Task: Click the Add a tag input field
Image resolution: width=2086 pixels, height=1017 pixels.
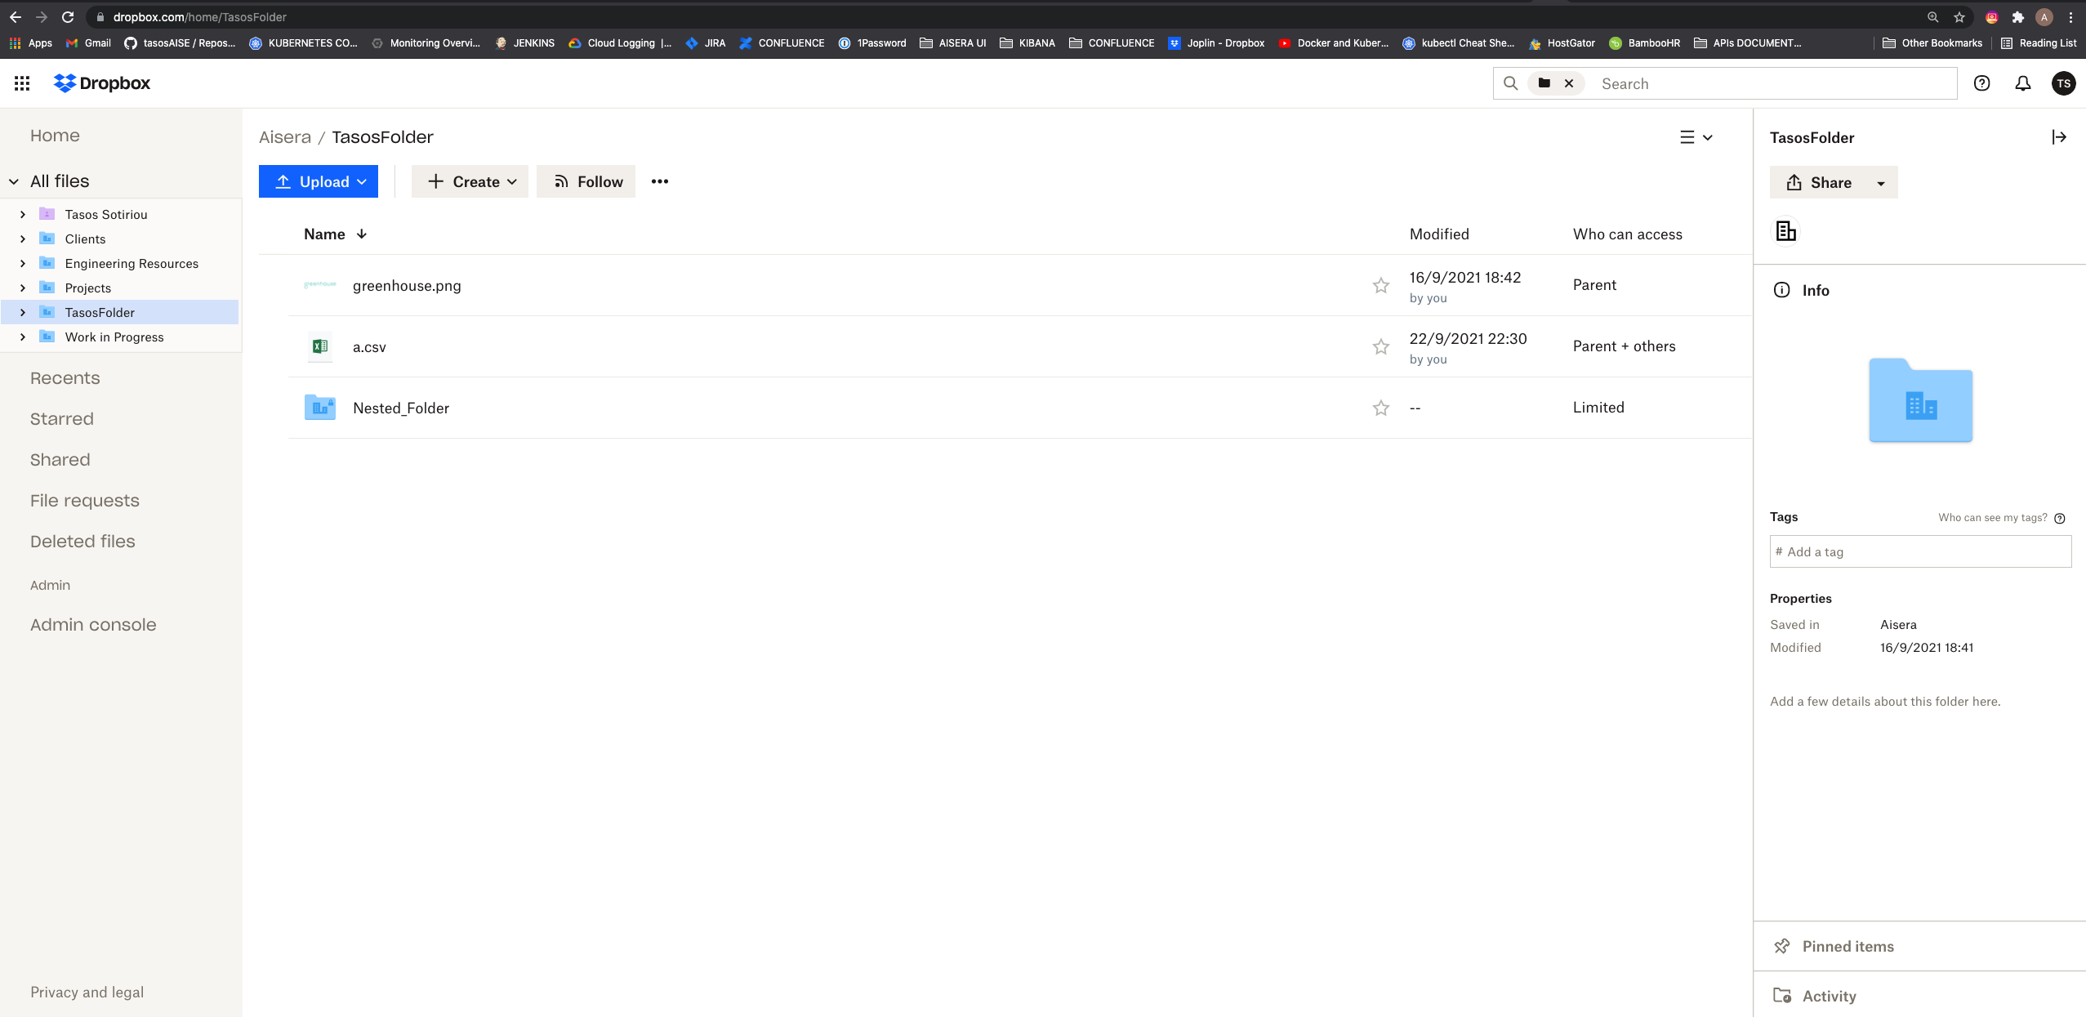Action: (1920, 551)
